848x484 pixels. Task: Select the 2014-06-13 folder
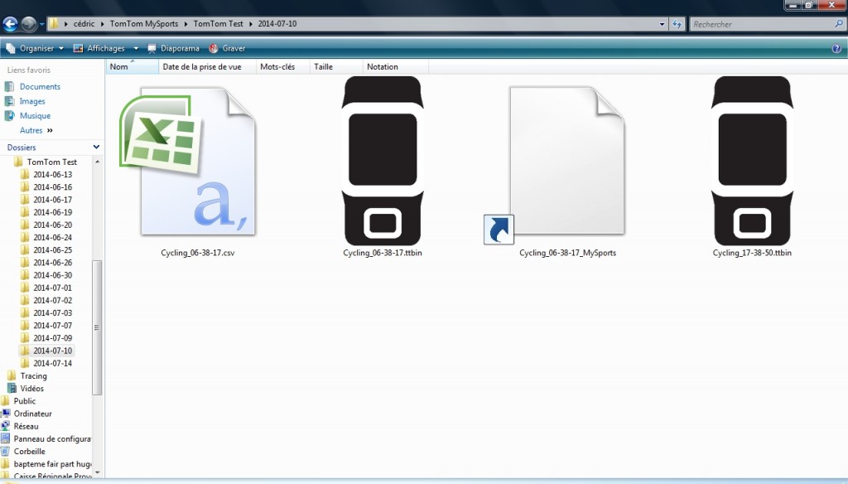(x=52, y=174)
